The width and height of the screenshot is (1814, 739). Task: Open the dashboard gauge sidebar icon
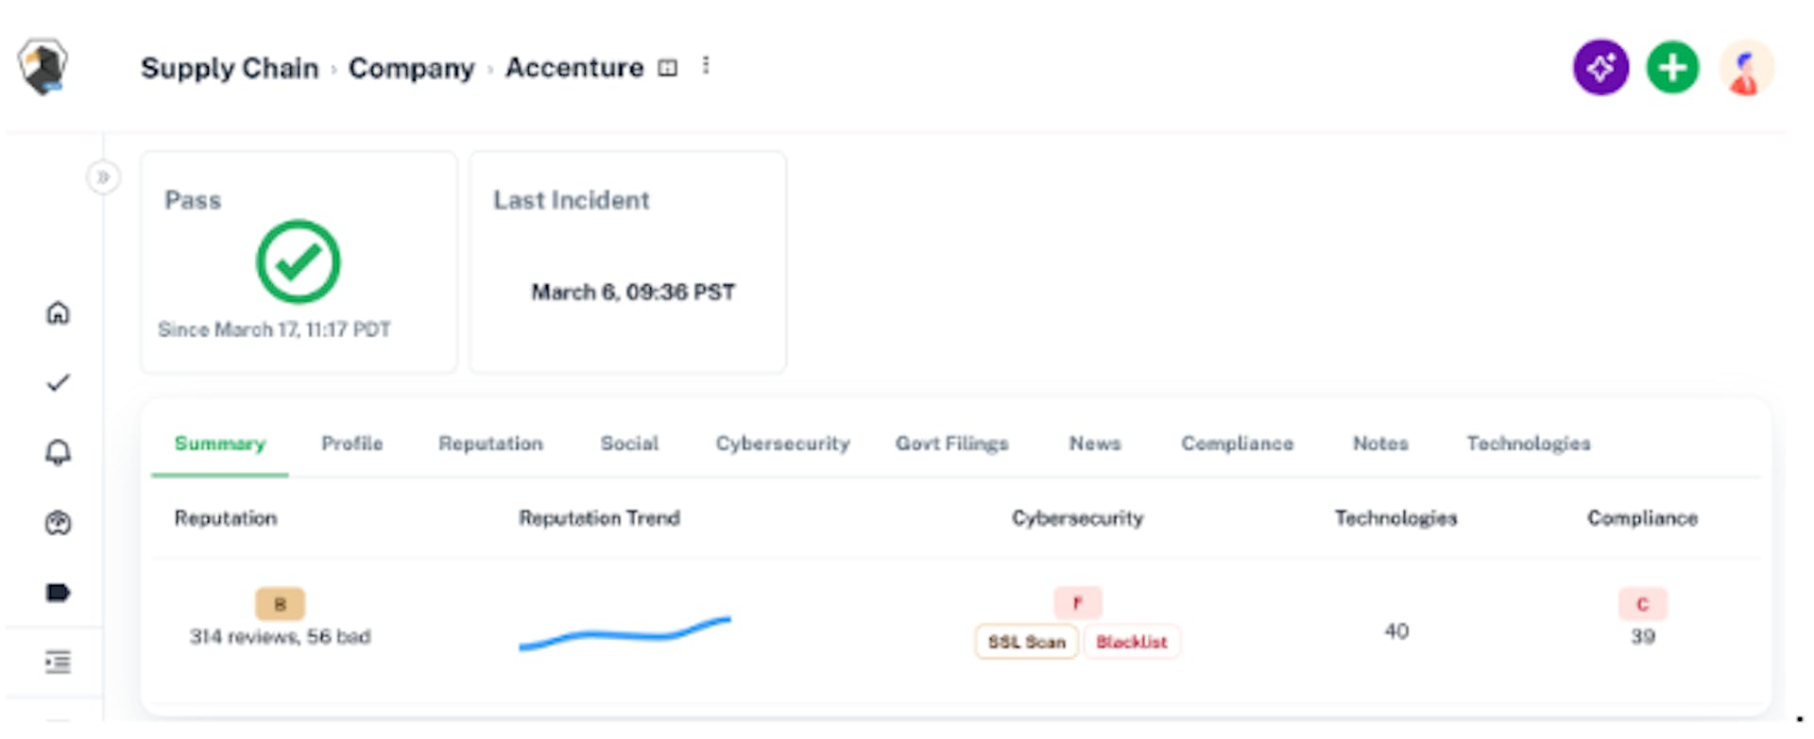[x=58, y=522]
